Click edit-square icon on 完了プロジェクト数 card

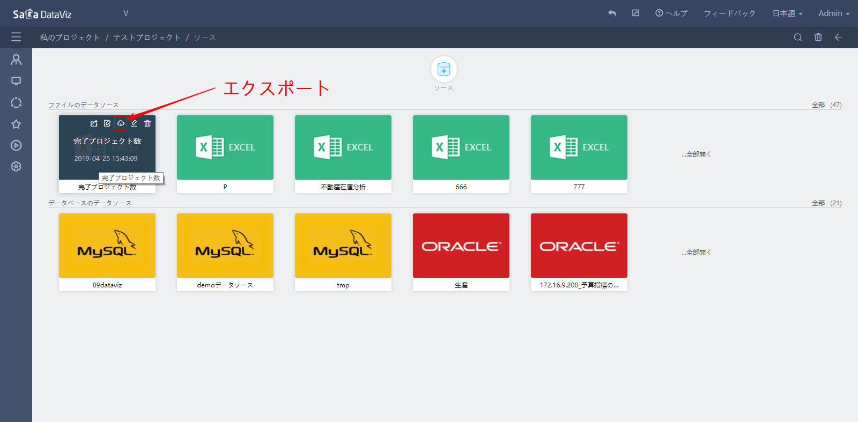coord(107,123)
